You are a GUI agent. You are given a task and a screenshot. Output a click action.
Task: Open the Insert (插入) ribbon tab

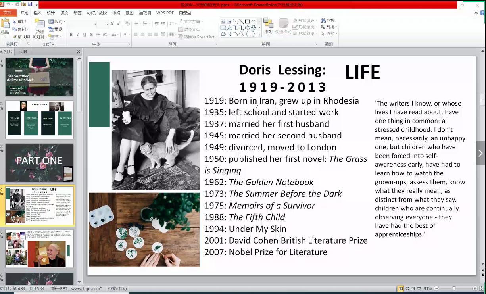click(37, 13)
